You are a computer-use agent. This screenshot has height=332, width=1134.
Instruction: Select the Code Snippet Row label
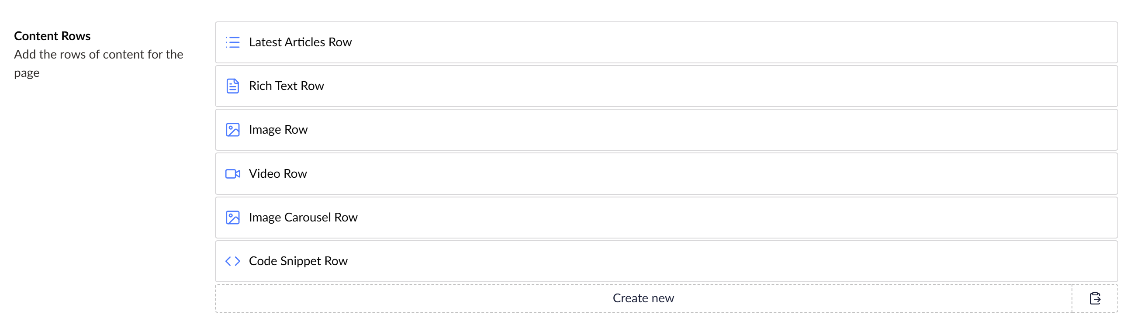(x=298, y=261)
